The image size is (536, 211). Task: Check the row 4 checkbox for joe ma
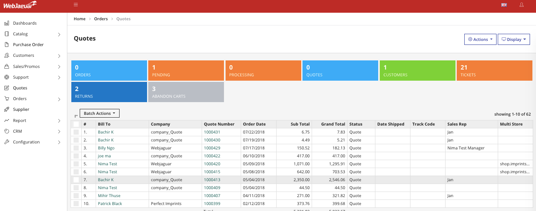click(x=76, y=156)
